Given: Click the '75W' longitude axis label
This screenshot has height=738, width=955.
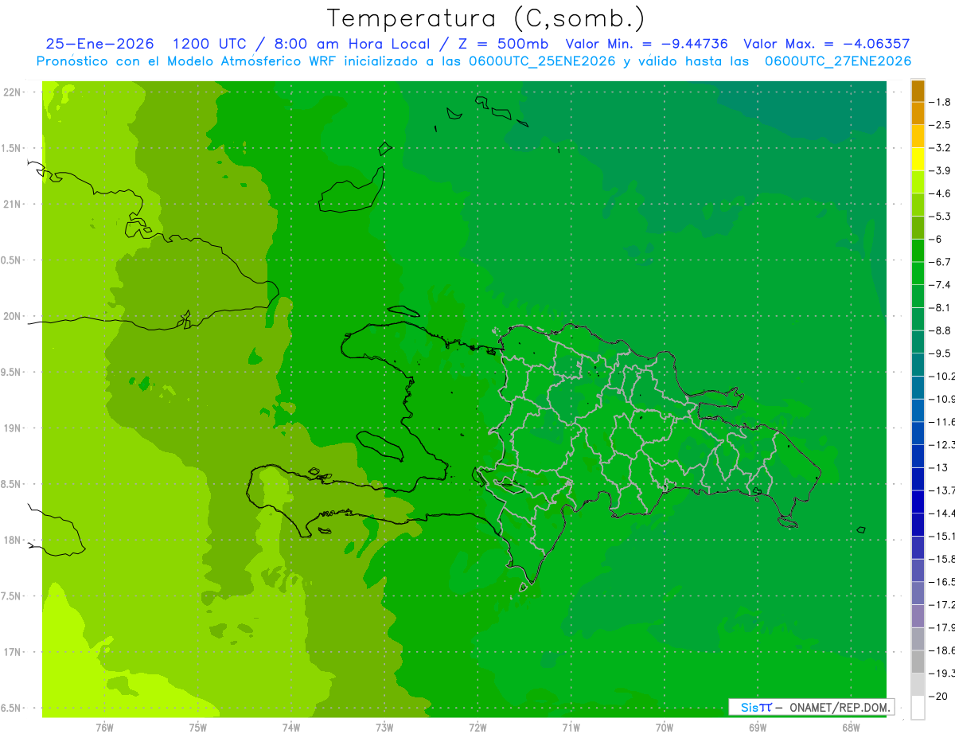Looking at the screenshot, I should coord(198,728).
